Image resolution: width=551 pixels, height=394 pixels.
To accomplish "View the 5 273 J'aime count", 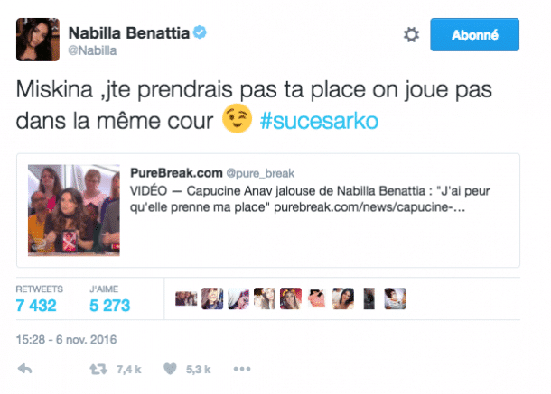I will tap(110, 305).
